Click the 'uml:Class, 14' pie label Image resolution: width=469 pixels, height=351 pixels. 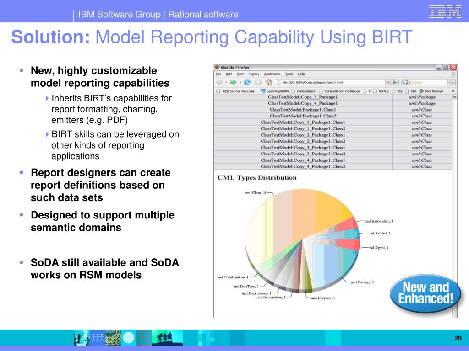coord(256,193)
